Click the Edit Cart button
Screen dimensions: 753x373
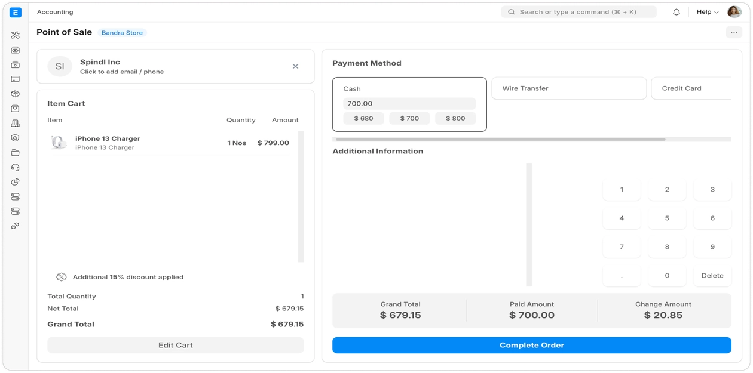pos(175,345)
